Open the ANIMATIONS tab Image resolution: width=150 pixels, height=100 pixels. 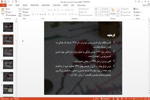(46, 5)
